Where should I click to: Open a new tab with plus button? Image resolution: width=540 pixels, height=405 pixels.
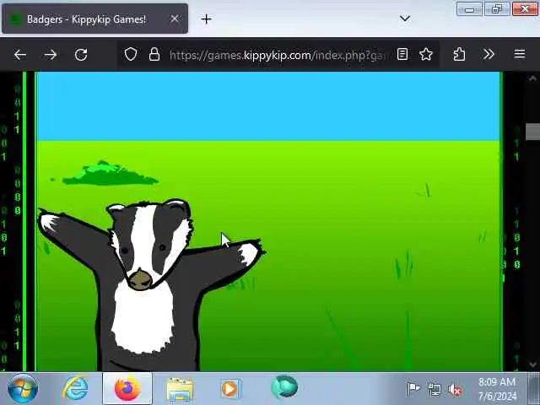tap(206, 19)
